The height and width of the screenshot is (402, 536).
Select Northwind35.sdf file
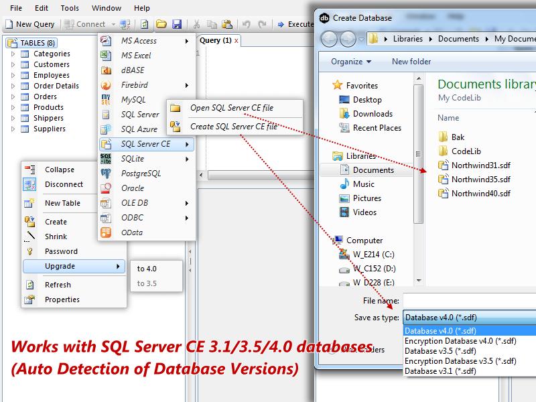(475, 179)
